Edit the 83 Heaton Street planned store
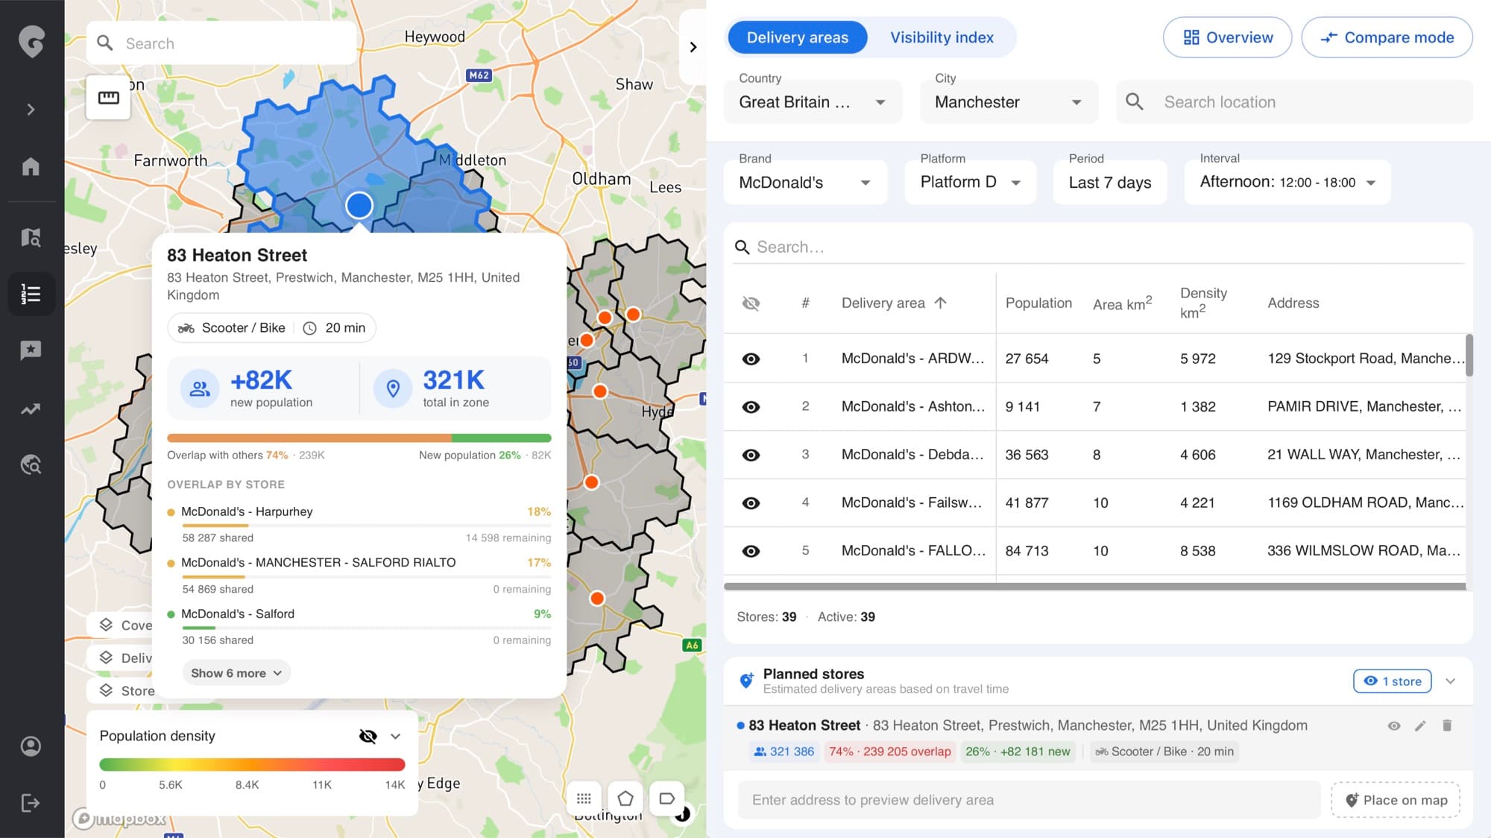Image resolution: width=1491 pixels, height=838 pixels. point(1420,725)
